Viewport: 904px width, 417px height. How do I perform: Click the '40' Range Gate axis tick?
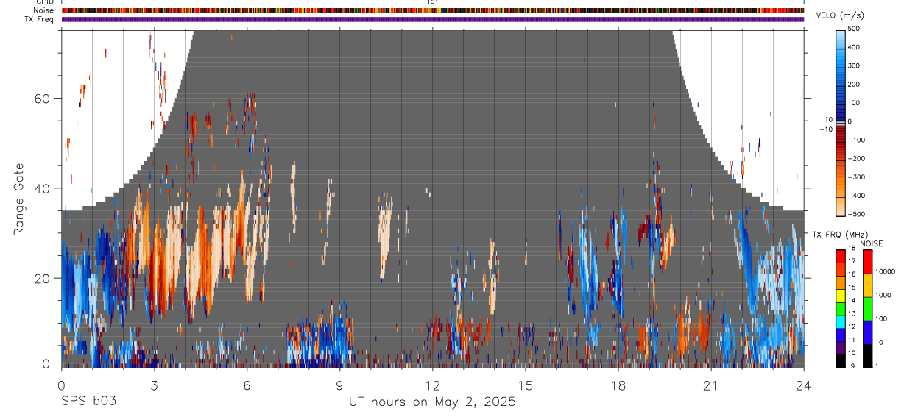[x=42, y=188]
